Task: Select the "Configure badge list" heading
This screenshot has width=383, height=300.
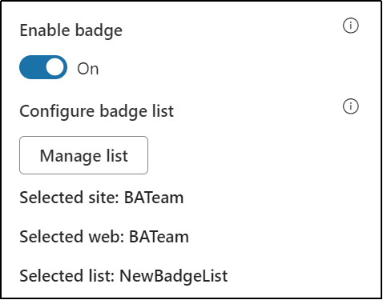Action: (x=97, y=111)
